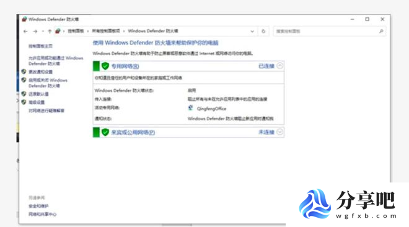Click the search magnifier icon
The width and height of the screenshot is (409, 227).
381,32
